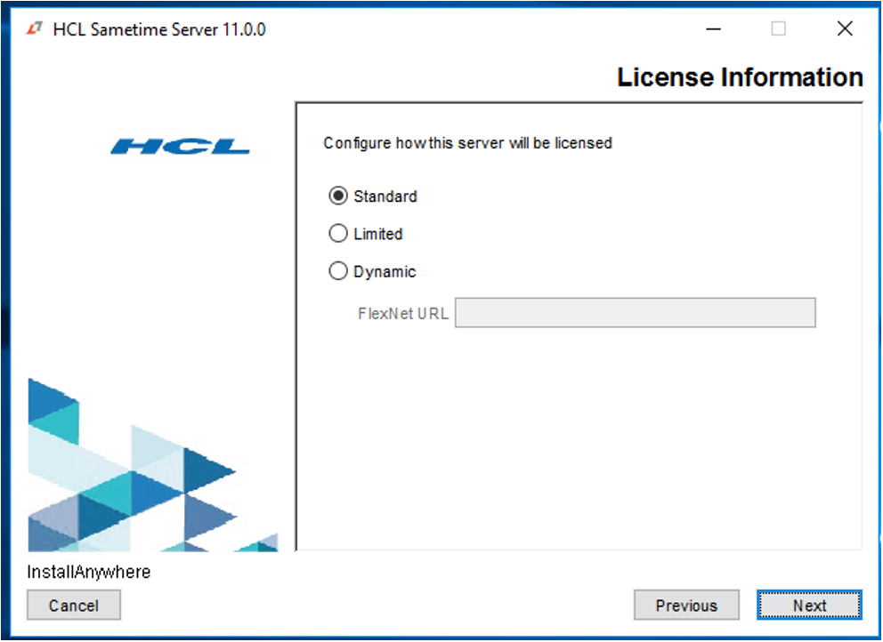Click the HCL Sametime Server 11.0.0 title text
Screen dimensions: 883x642
click(x=159, y=29)
